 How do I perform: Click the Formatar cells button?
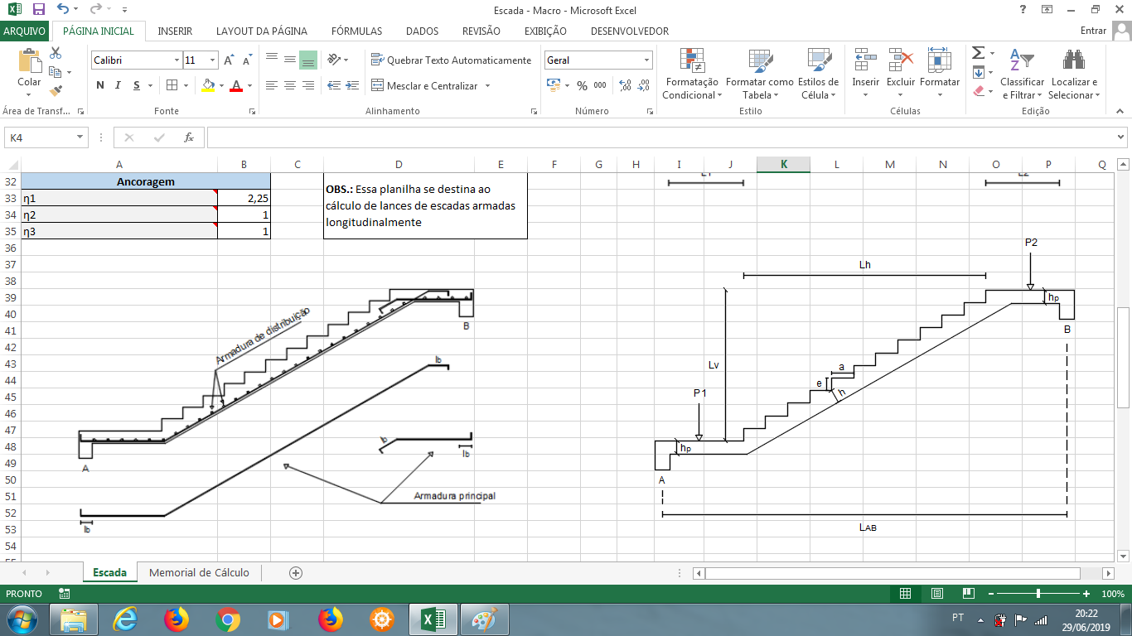[940, 74]
